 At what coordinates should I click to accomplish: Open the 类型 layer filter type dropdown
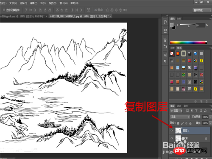(x=176, y=111)
